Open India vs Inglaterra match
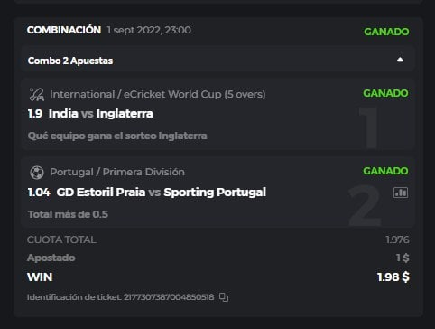 point(101,114)
